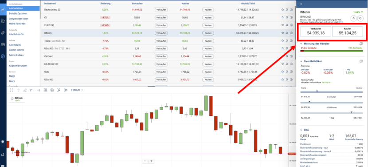Image resolution: width=368 pixels, height=167 pixels.
Task: Open the fx indicators tool
Action: click(59, 90)
